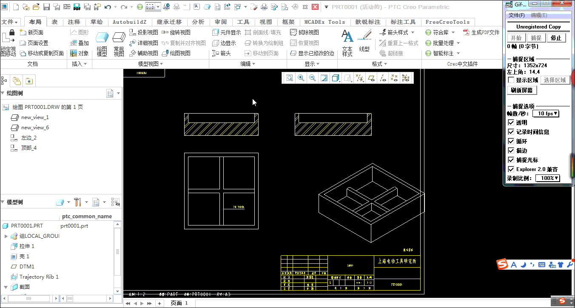Click the model tree settings hammer icon
The width and height of the screenshot is (575, 308).
[77, 202]
